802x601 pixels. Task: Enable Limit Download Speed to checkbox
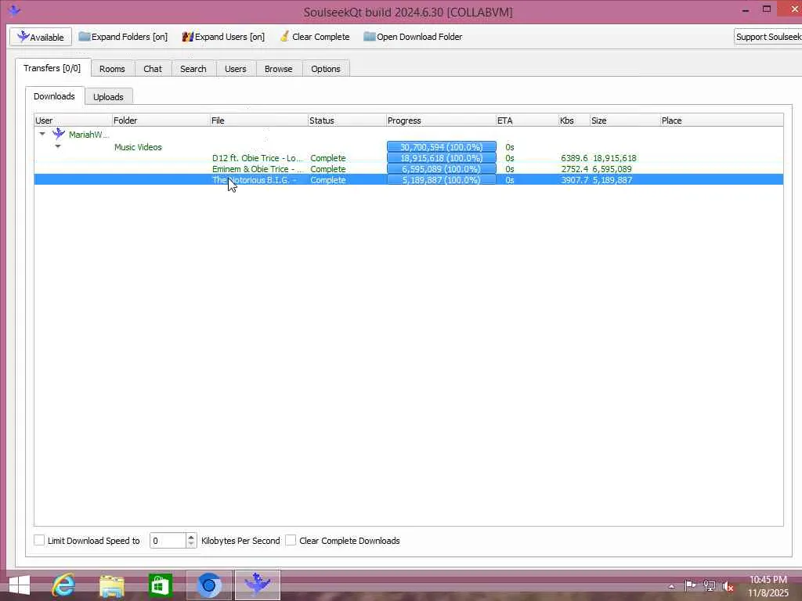pyautogui.click(x=39, y=540)
